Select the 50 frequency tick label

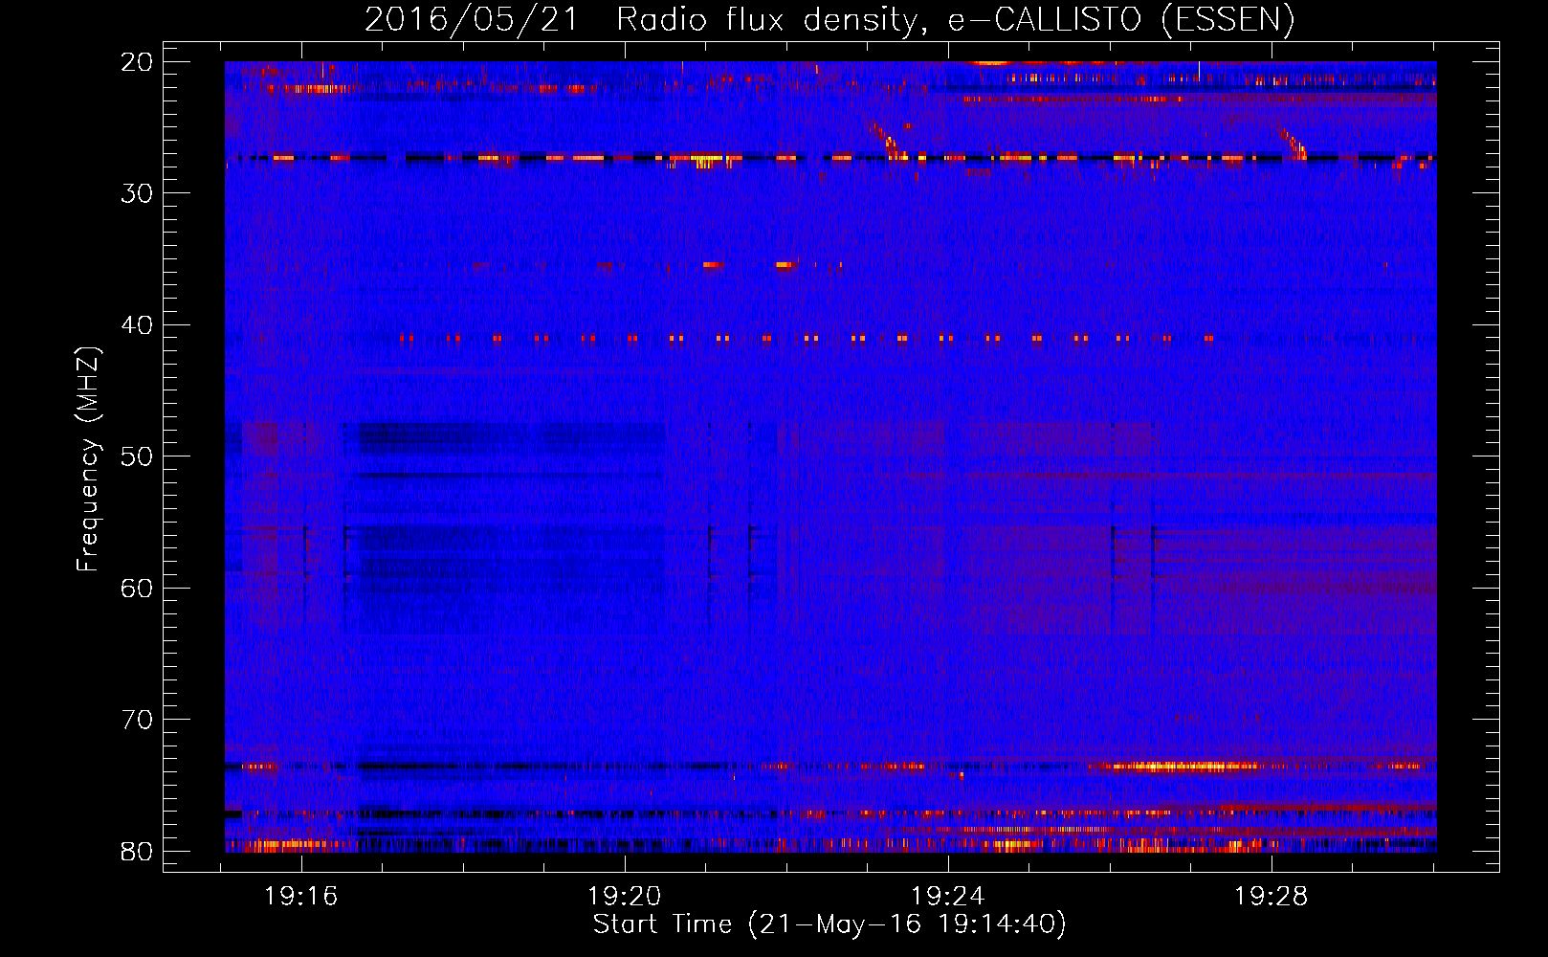pyautogui.click(x=137, y=456)
